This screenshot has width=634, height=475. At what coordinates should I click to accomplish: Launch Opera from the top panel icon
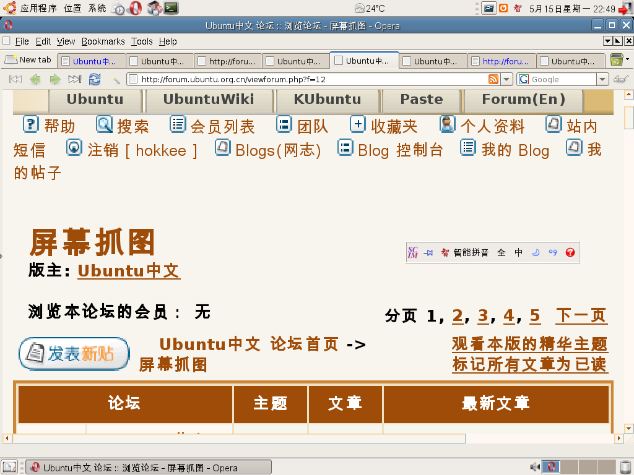(135, 8)
